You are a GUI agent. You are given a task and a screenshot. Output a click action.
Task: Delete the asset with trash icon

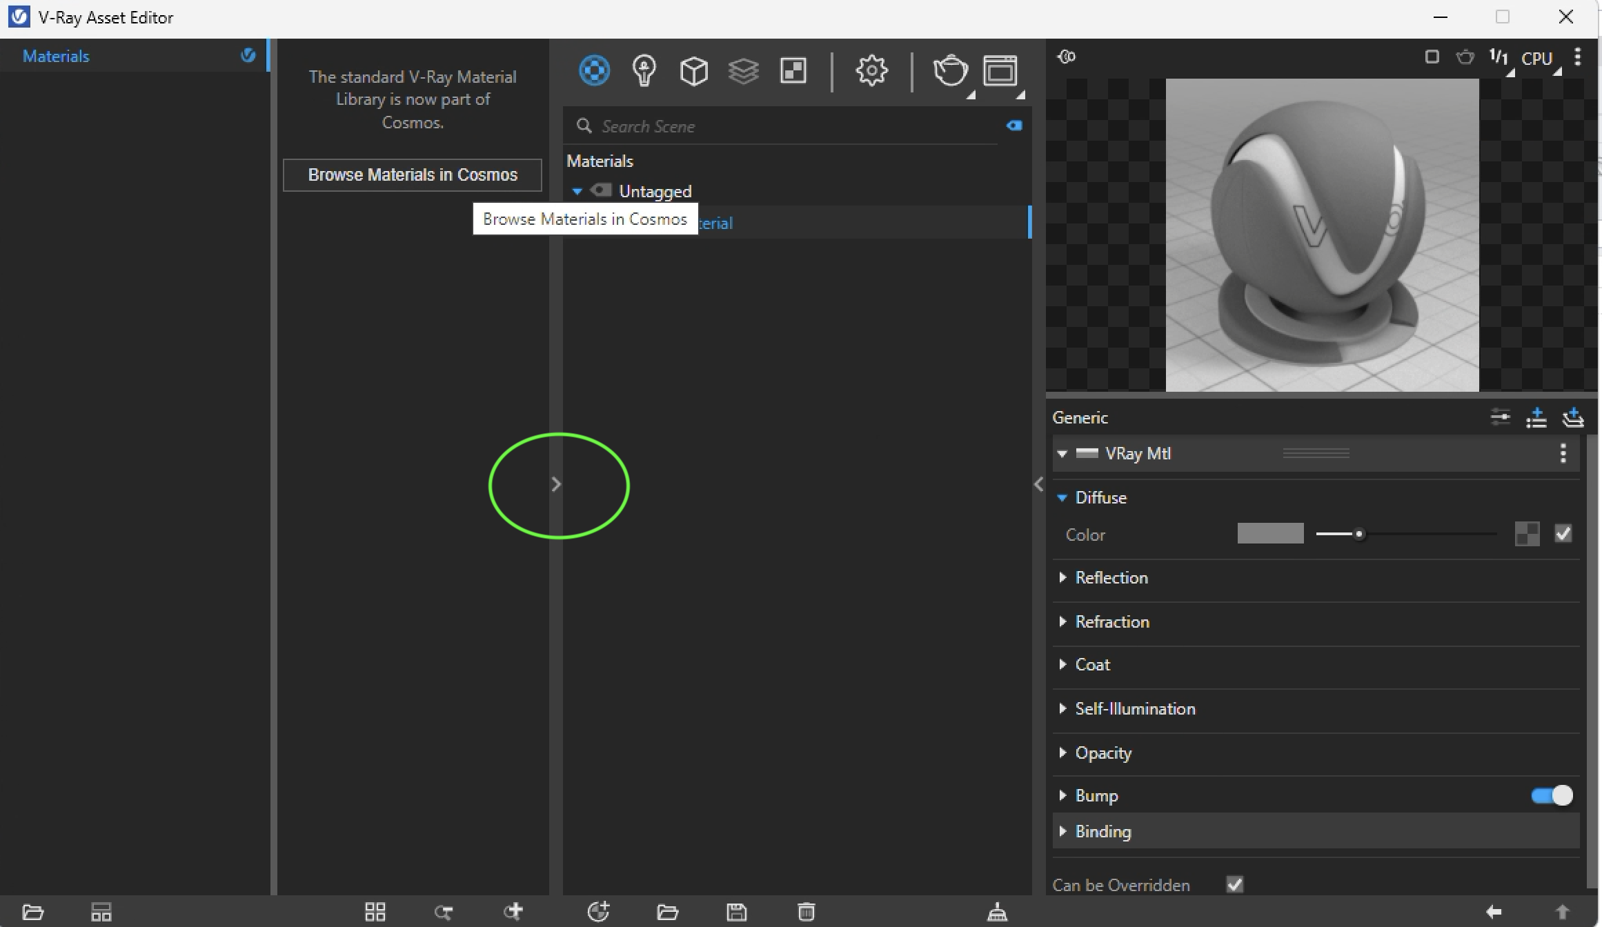(x=807, y=912)
